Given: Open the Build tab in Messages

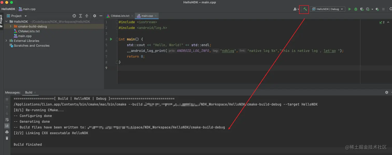Looking at the screenshot, I should pyautogui.click(x=29, y=92).
